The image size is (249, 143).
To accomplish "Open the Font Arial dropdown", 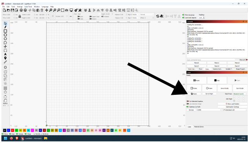I will (89, 14).
